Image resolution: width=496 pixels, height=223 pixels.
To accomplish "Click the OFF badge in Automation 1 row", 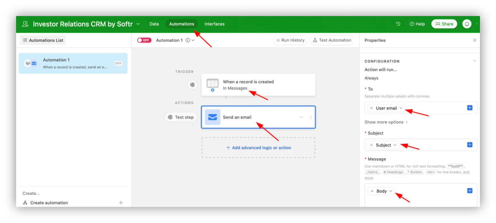I will point(118,63).
